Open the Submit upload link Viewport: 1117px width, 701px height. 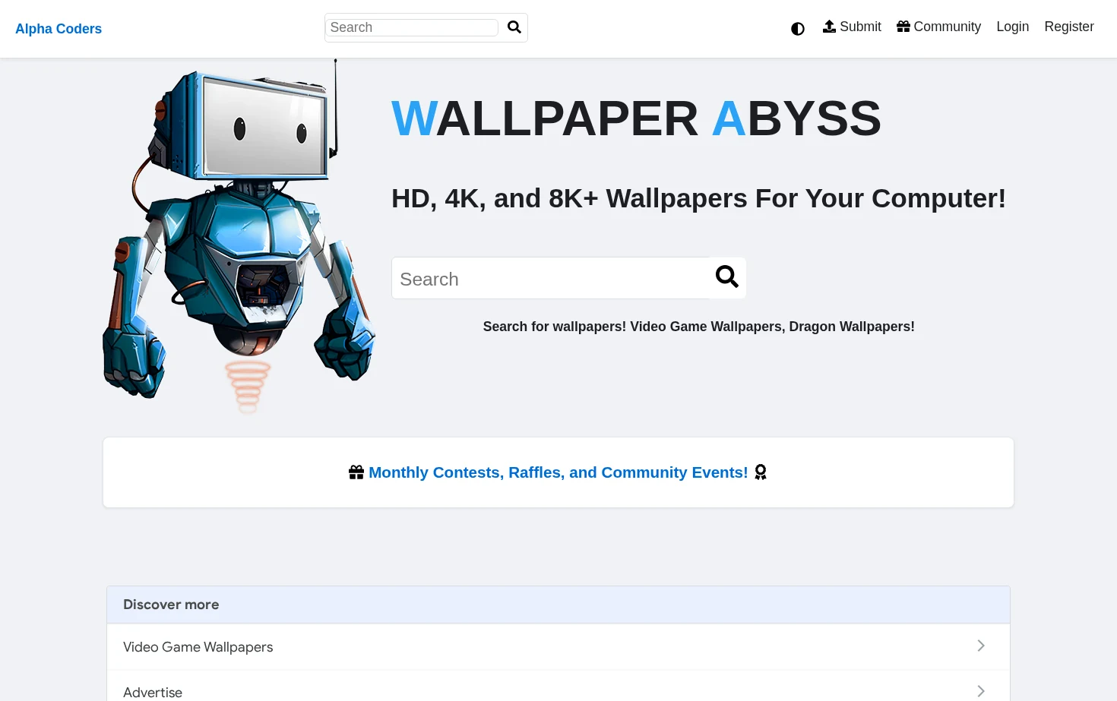(x=852, y=27)
